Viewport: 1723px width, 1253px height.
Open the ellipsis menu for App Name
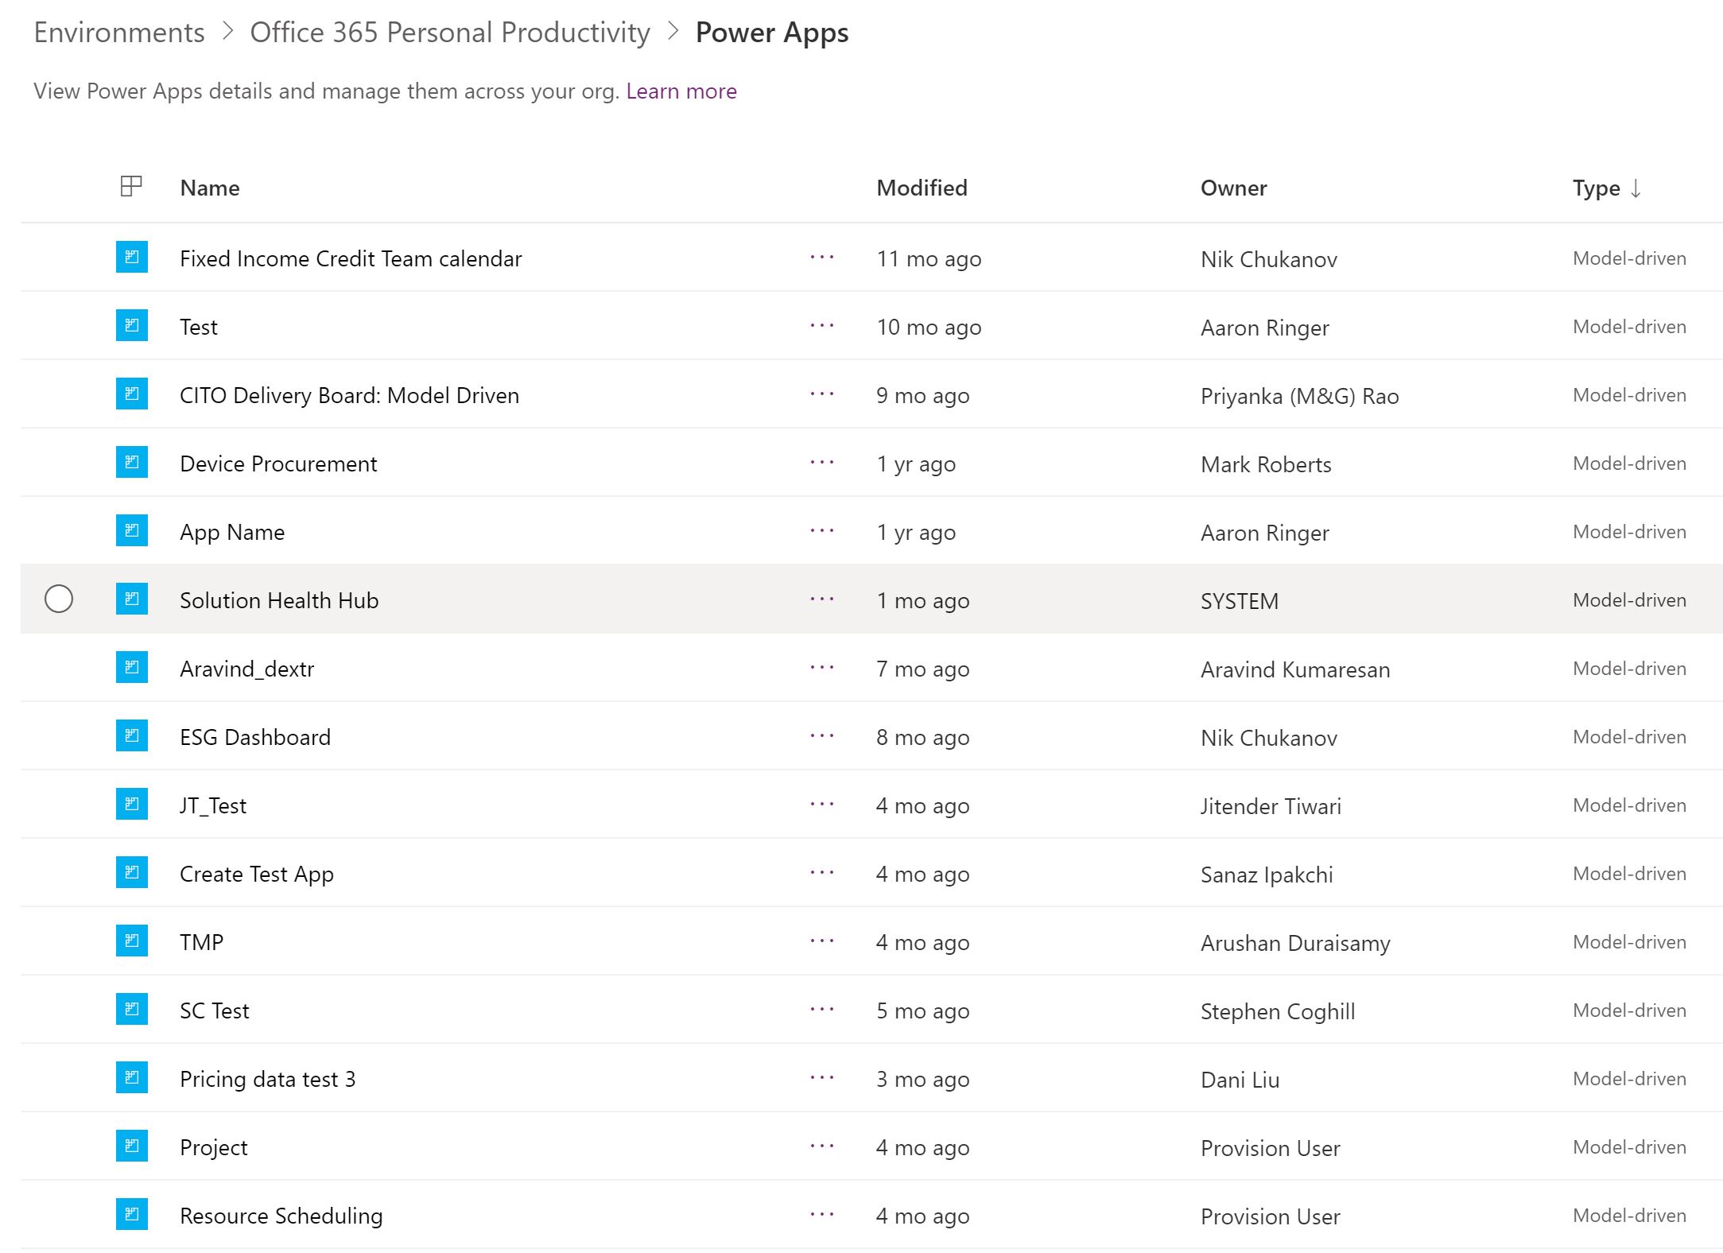click(821, 530)
